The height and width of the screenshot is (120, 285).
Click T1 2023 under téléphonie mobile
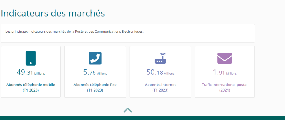(x=31, y=90)
